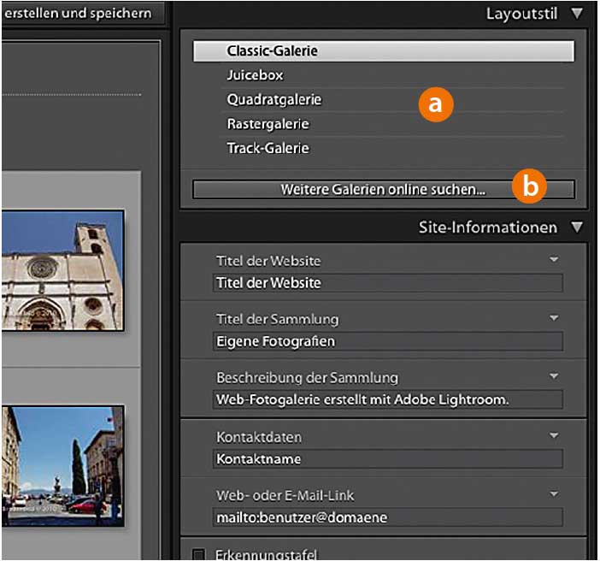Click the Web- oder E-Mail-Link label
The width and height of the screenshot is (600, 561).
(285, 495)
